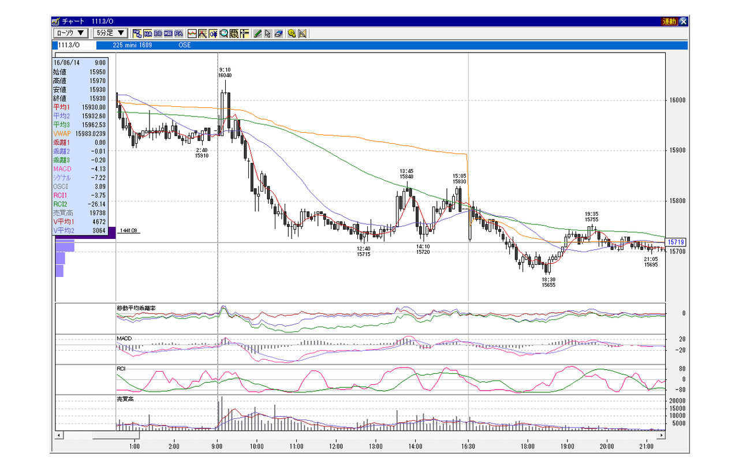
Task: Click the crosshair ruler icon
Action: click(x=245, y=33)
